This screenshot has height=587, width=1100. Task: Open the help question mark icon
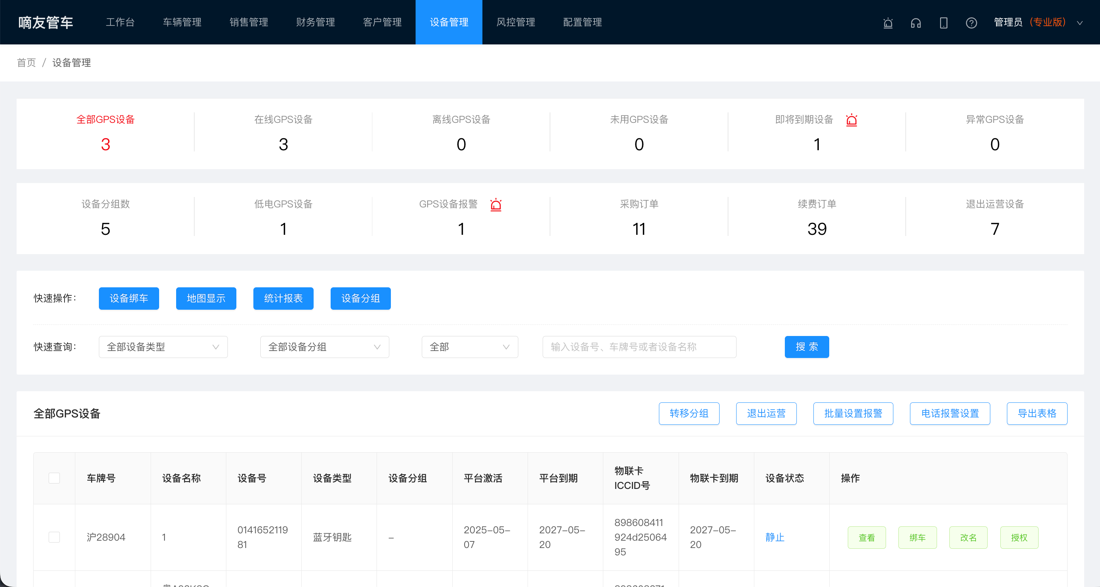[x=971, y=23]
